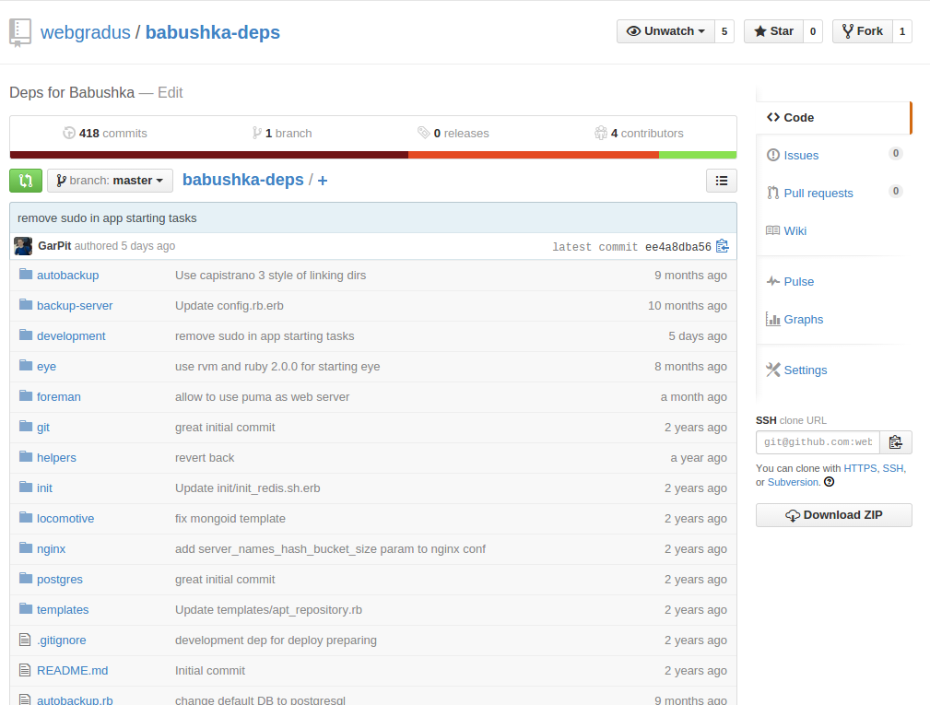This screenshot has height=705, width=930.
Task: Click the autobackup folder icon
Action: point(26,274)
